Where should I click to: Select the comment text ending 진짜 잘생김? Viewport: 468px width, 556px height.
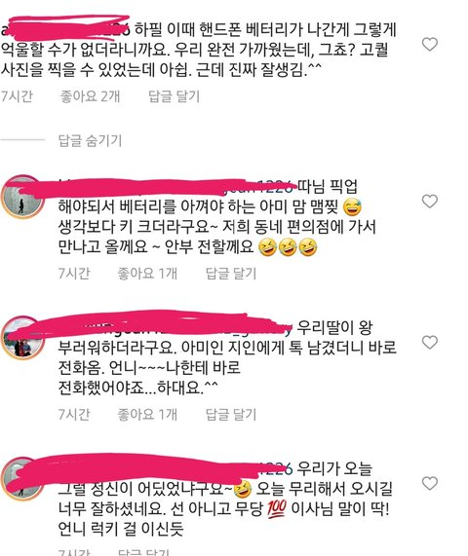(x=198, y=50)
